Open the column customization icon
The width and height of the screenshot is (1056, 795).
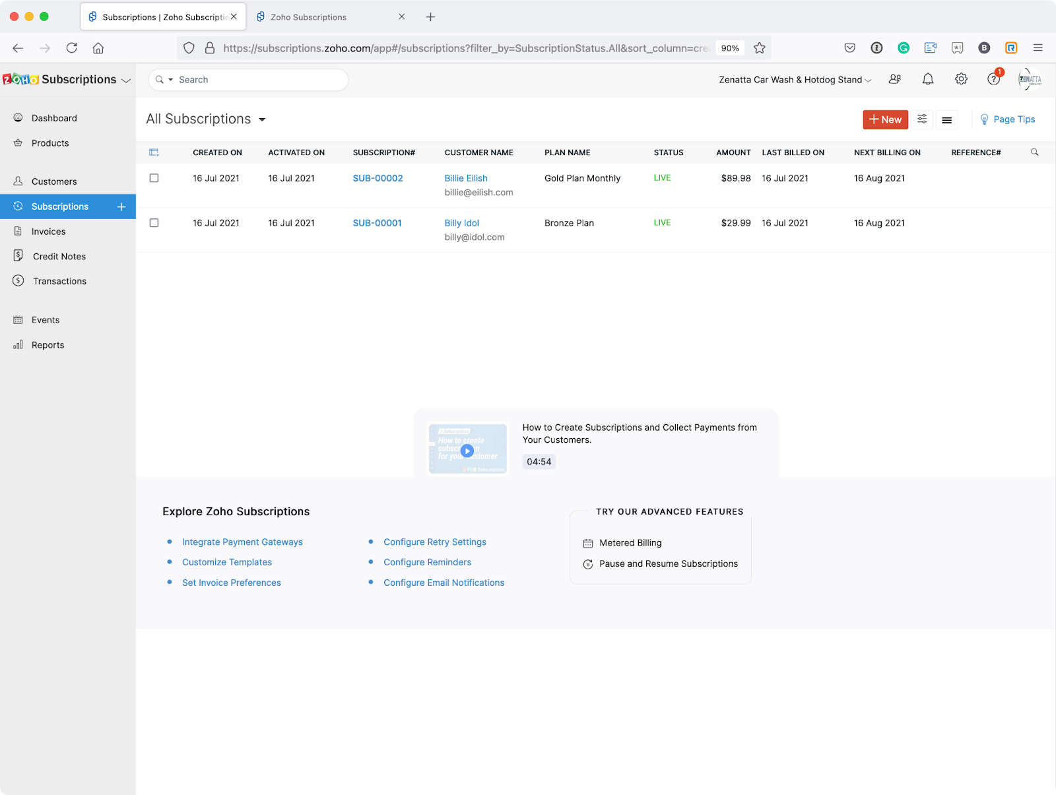pyautogui.click(x=154, y=152)
